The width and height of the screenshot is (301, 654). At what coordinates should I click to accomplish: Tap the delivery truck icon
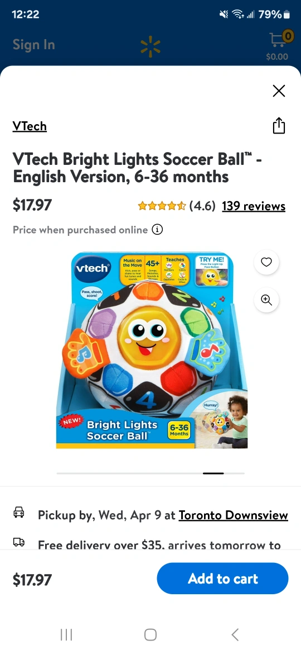pos(19,542)
